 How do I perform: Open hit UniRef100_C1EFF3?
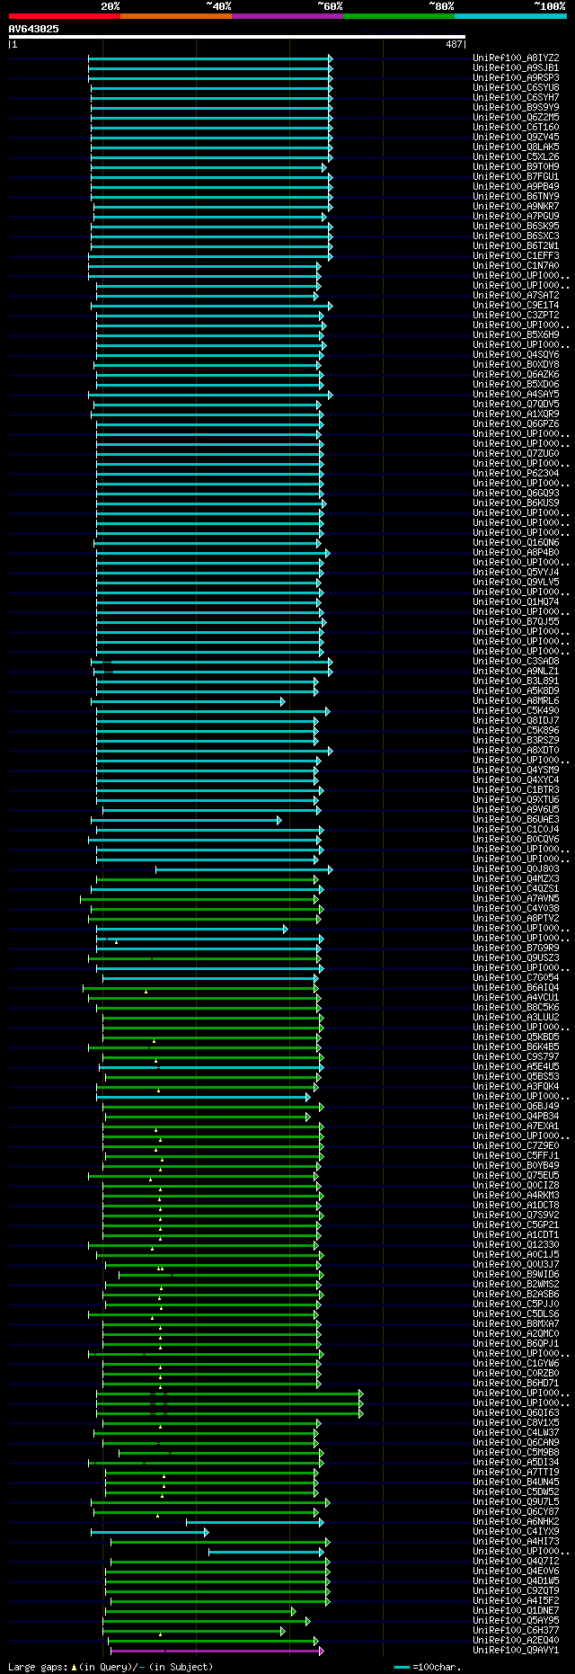point(516,255)
